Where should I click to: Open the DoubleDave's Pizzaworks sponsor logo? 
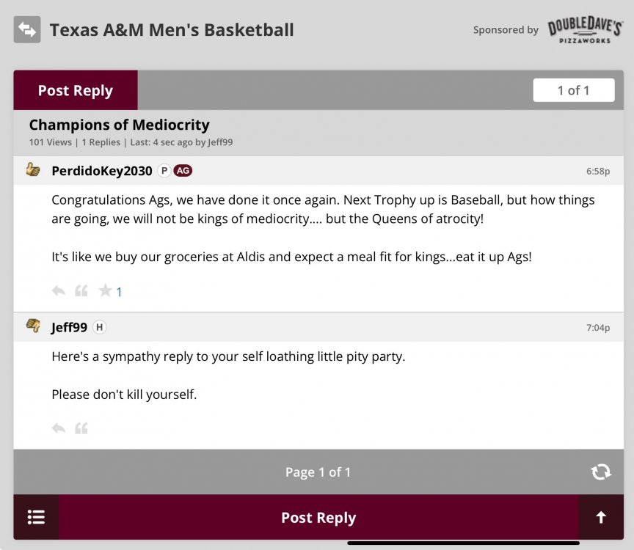tap(586, 30)
